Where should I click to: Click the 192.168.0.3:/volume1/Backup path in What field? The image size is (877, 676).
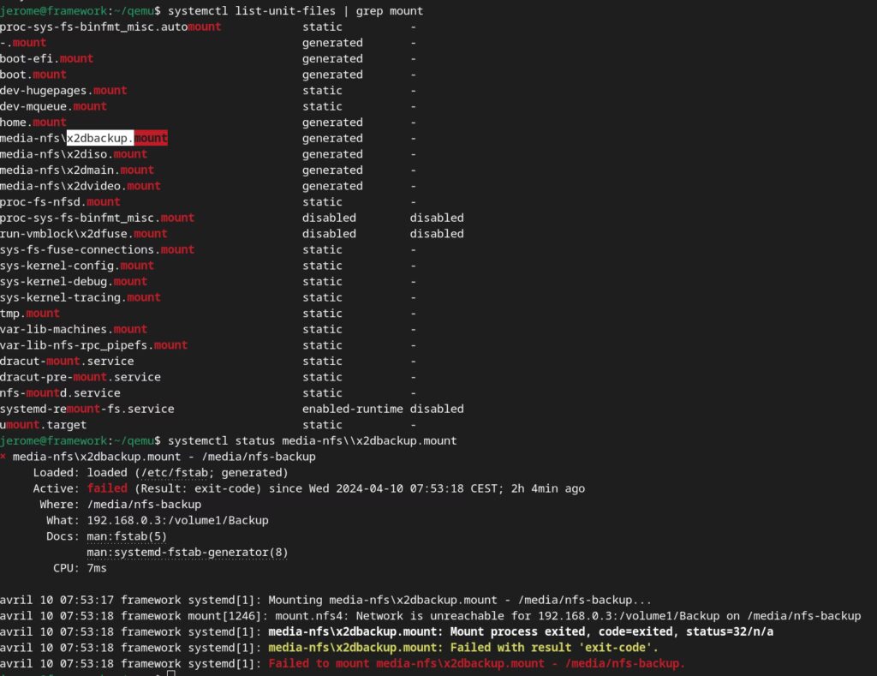[177, 520]
